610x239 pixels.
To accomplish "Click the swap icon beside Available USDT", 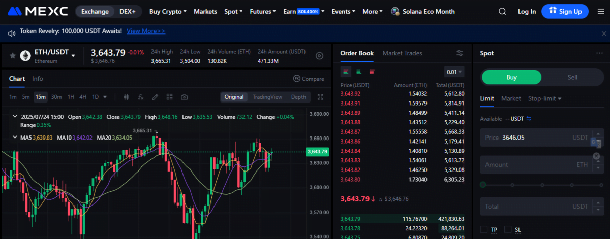I will tap(529, 119).
